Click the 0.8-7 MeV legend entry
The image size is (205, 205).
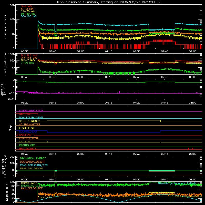point(28,60)
